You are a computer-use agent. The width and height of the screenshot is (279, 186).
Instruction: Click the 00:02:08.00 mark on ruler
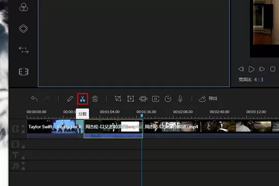click(183, 112)
